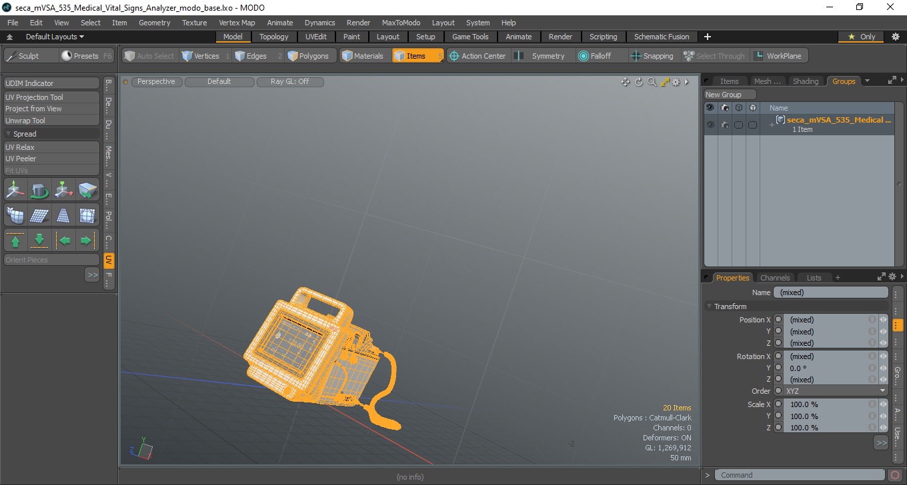Toggle Falloff on the toolbar

point(601,56)
